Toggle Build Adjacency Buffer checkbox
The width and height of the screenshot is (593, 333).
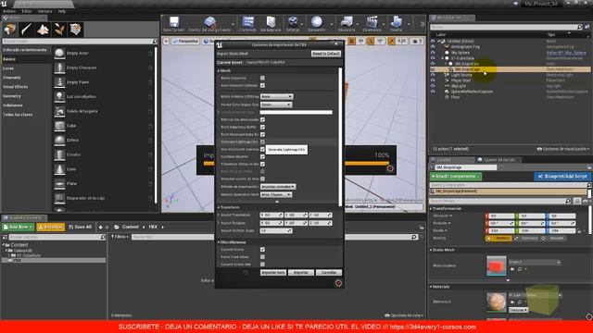pyautogui.click(x=262, y=128)
